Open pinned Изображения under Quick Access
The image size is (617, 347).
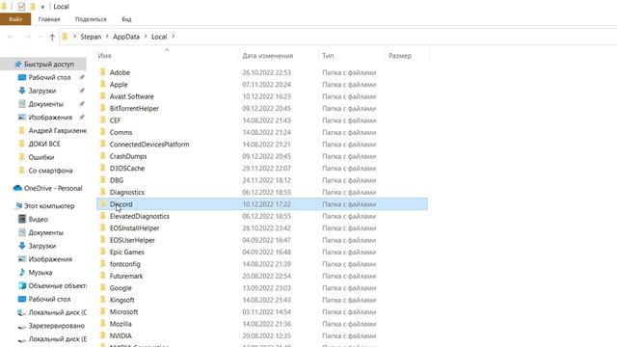click(x=50, y=118)
